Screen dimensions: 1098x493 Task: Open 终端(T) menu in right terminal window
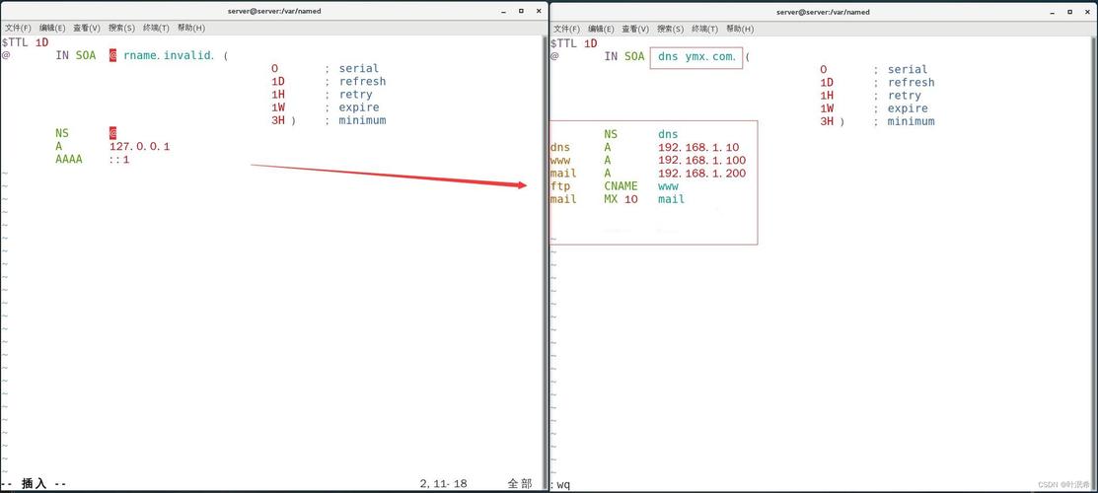pos(705,29)
